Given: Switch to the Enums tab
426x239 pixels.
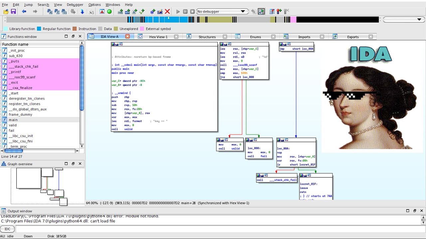Looking at the screenshot, I should (255, 37).
